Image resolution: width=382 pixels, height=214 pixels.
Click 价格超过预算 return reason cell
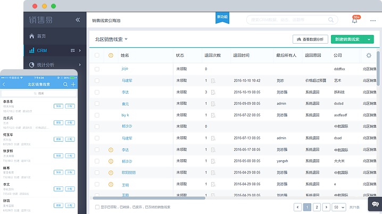click(x=315, y=80)
